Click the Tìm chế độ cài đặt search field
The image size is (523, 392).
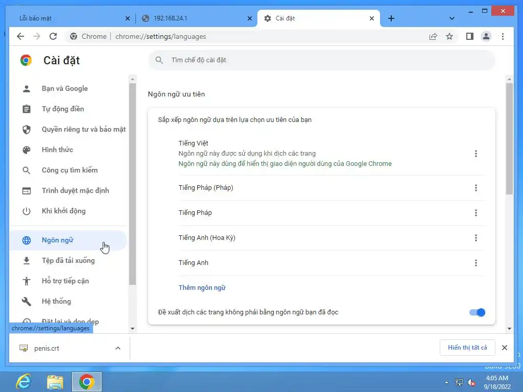322,60
